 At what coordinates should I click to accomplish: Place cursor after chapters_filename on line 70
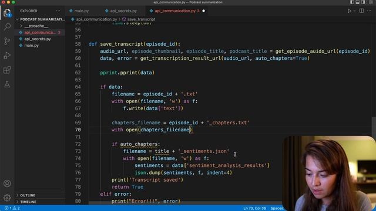click(x=190, y=130)
